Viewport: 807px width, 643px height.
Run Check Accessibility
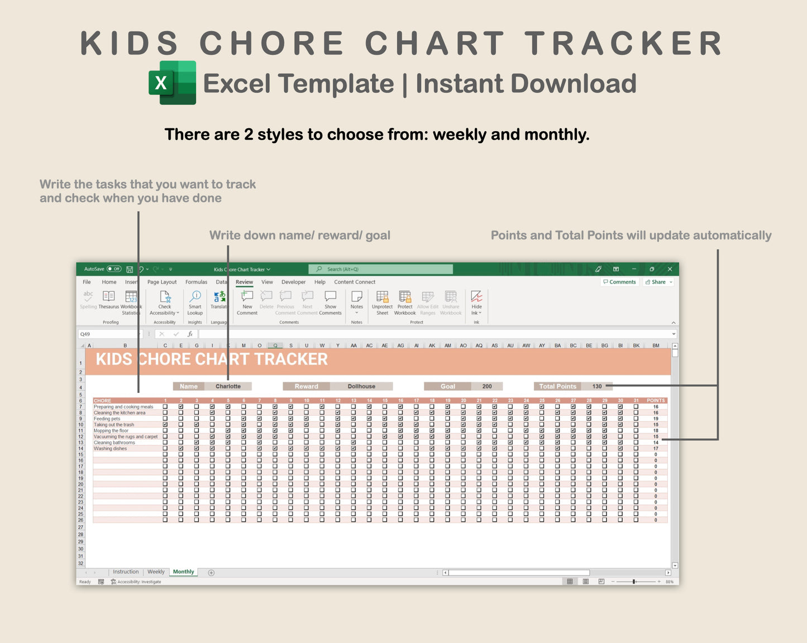point(164,301)
